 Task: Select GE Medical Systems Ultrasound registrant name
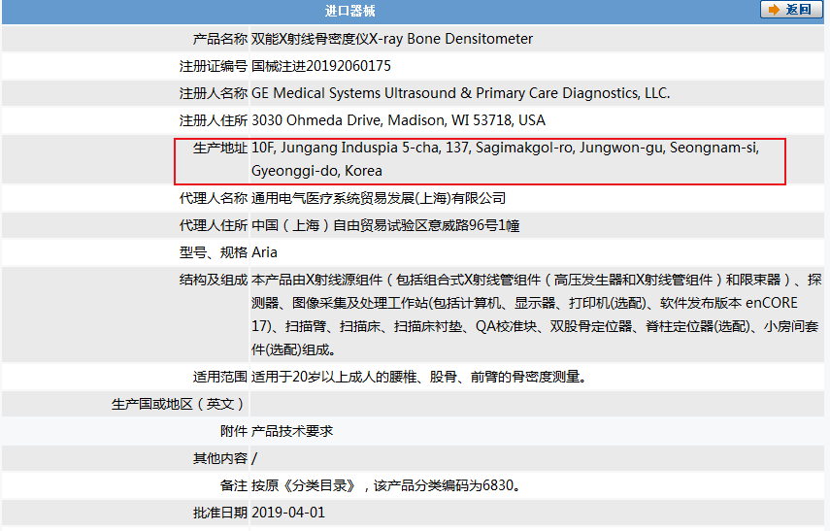point(460,93)
